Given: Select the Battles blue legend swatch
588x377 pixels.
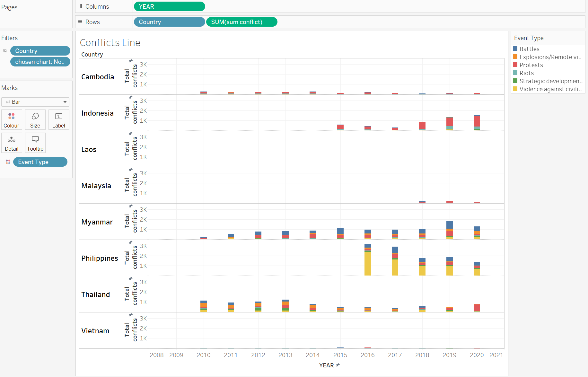Looking at the screenshot, I should tap(515, 49).
